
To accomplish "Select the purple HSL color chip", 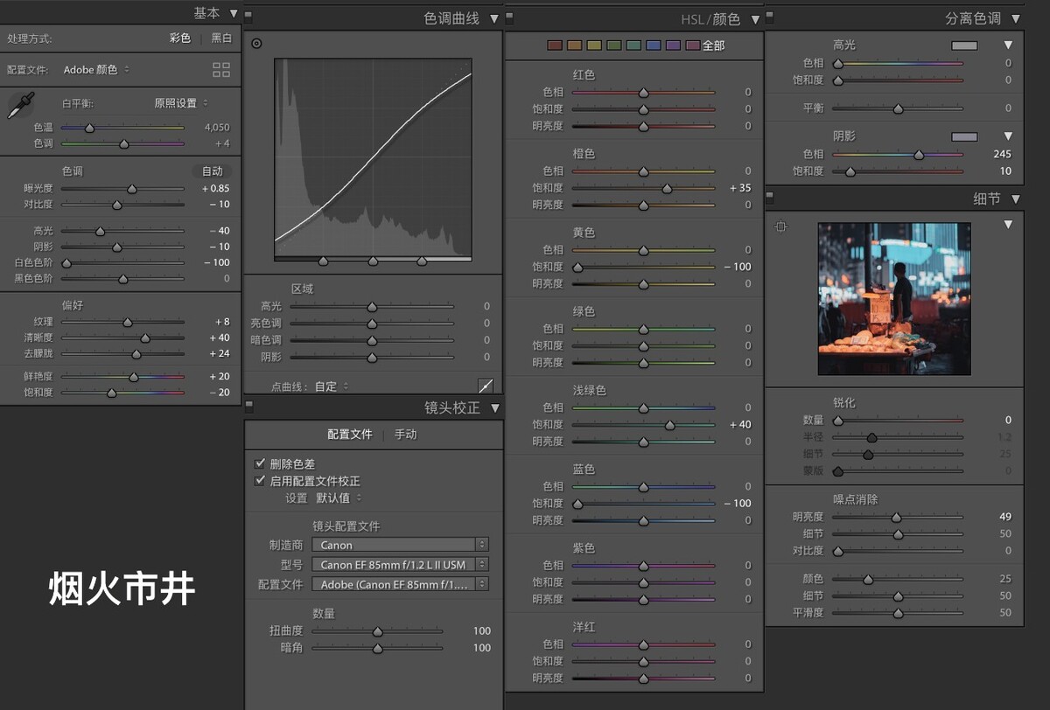I will click(x=673, y=45).
